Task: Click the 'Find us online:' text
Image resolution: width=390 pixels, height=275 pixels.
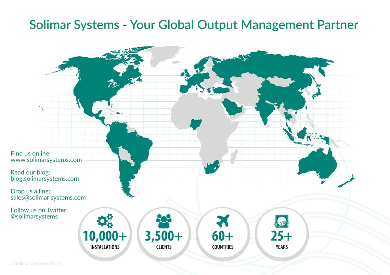Action: coord(31,153)
